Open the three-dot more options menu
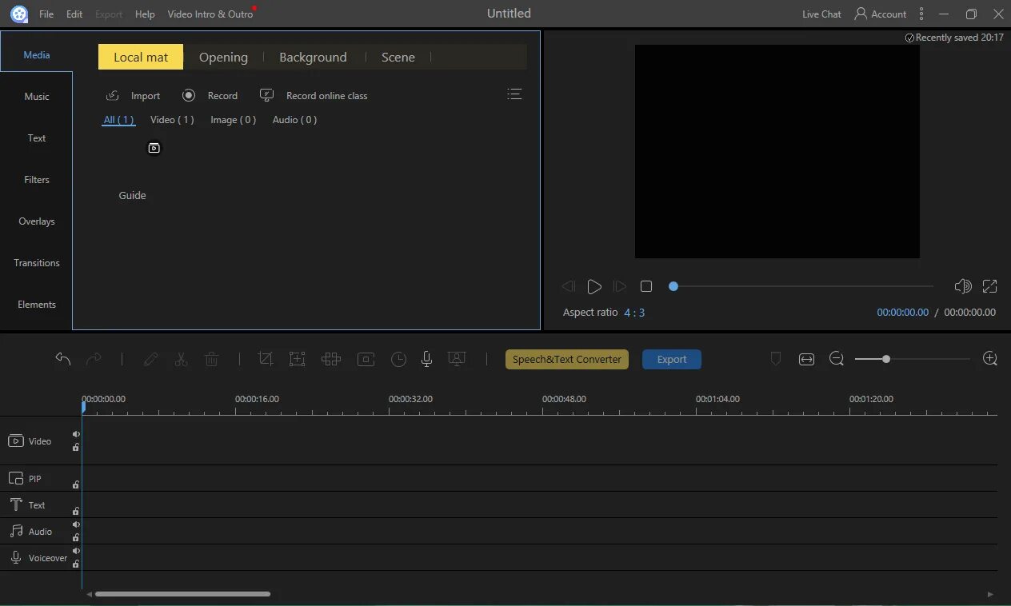 [x=921, y=14]
